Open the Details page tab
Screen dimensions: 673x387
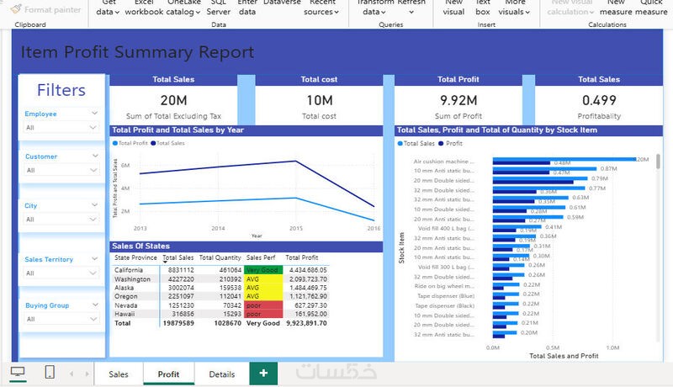[221, 374]
